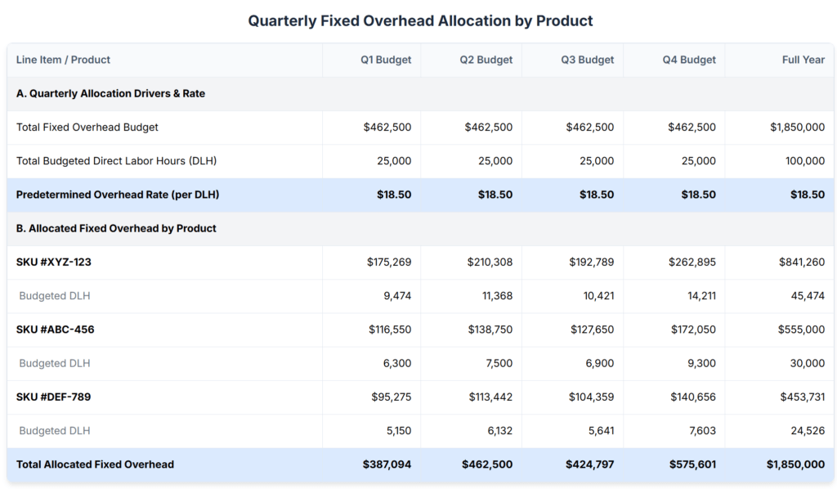This screenshot has height=489, width=837.
Task: Click section A Quarterly Allocation Drivers & Rate
Action: [110, 93]
